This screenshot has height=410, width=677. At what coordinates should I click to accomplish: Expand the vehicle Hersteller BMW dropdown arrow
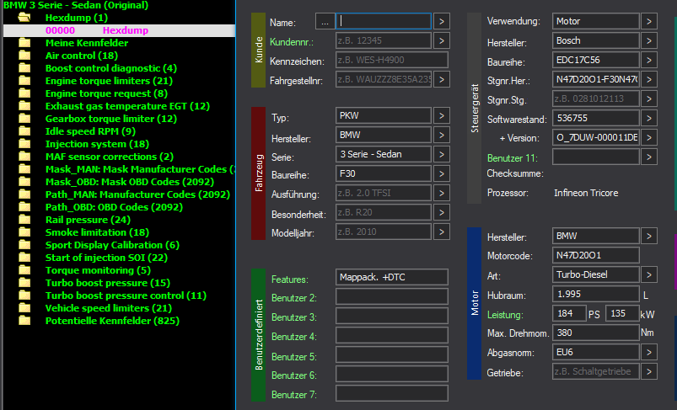point(441,135)
